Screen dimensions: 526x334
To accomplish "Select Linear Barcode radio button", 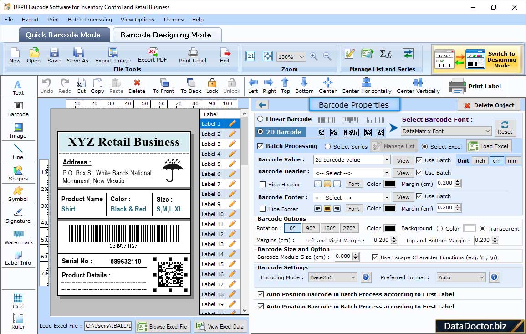I will click(x=260, y=119).
